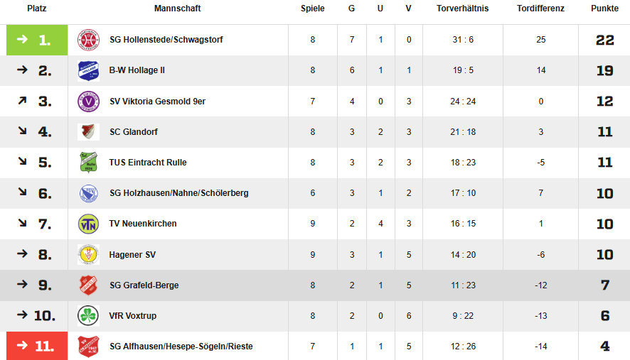Image resolution: width=630 pixels, height=360 pixels.
Task: Click B-W Hollage II club crest
Action: (88, 71)
